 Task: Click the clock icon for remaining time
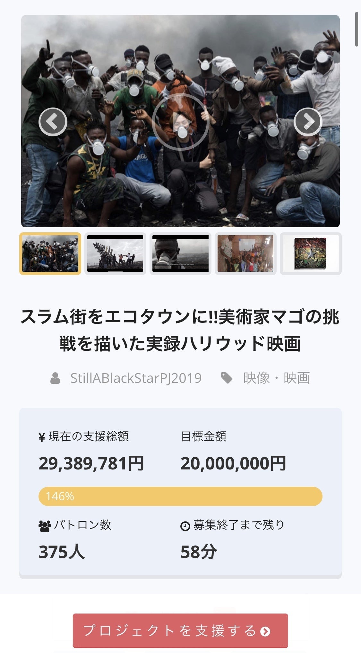point(185,526)
